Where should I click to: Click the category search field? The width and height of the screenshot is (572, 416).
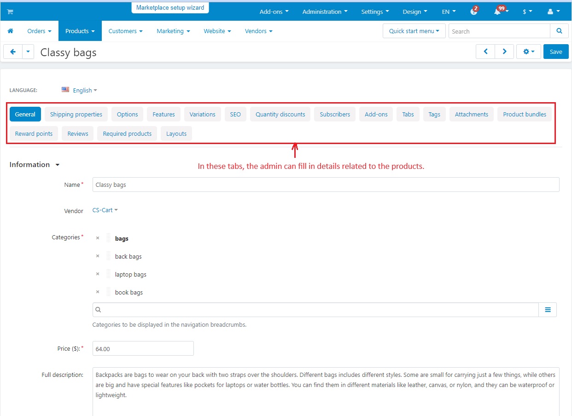(x=315, y=310)
